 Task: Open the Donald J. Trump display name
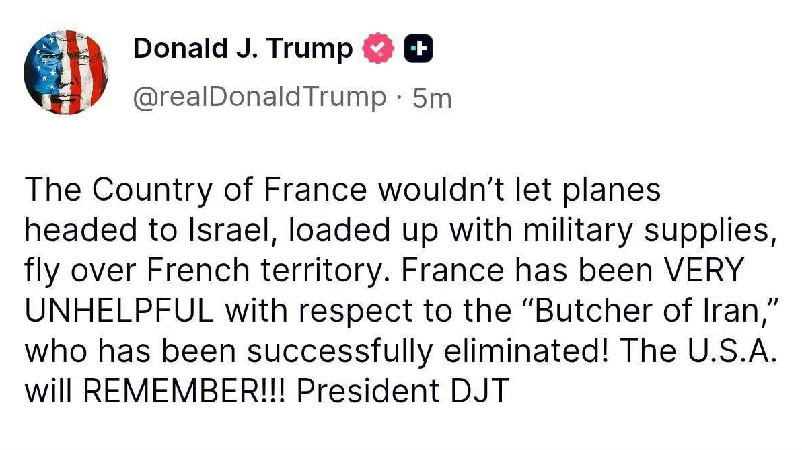(x=243, y=49)
